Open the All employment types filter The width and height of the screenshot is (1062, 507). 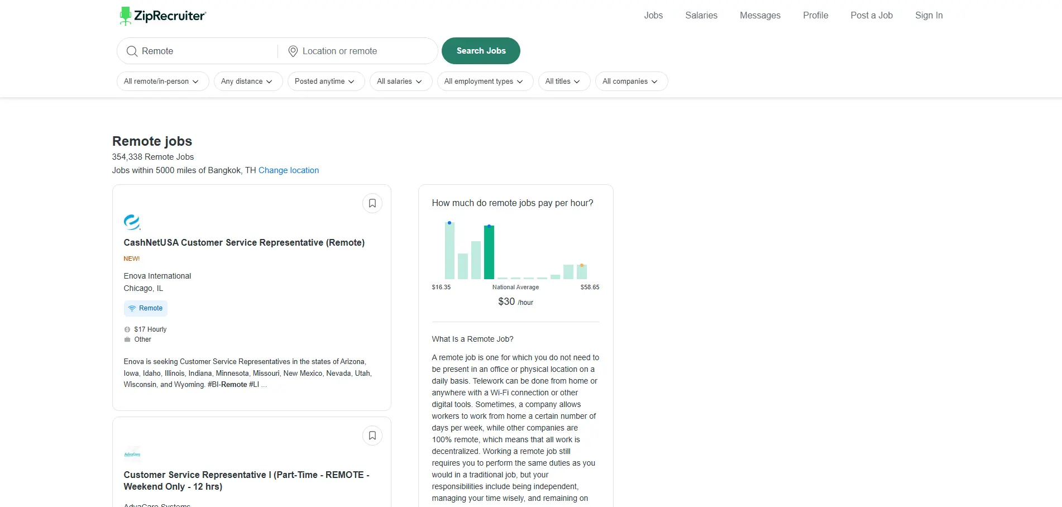[x=485, y=82]
